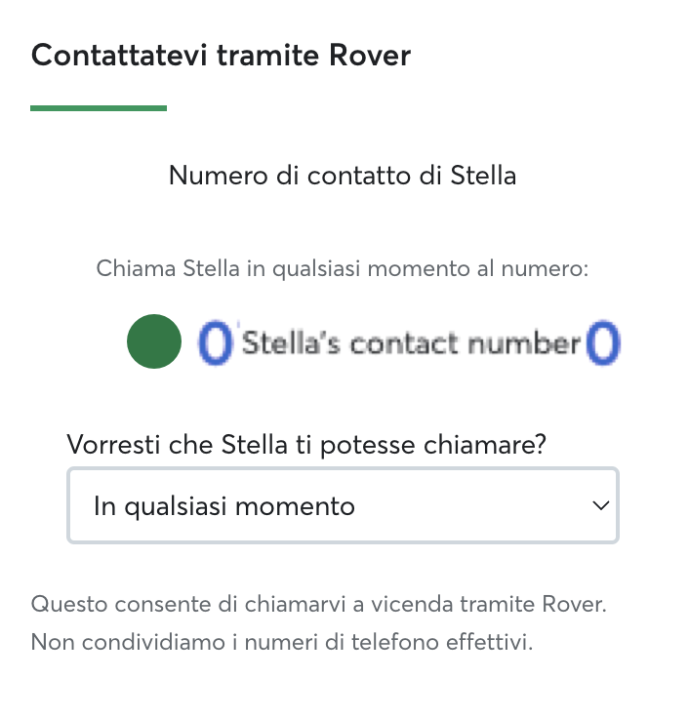Click the green underline beneath heading
689x718 pixels.
coord(99,108)
